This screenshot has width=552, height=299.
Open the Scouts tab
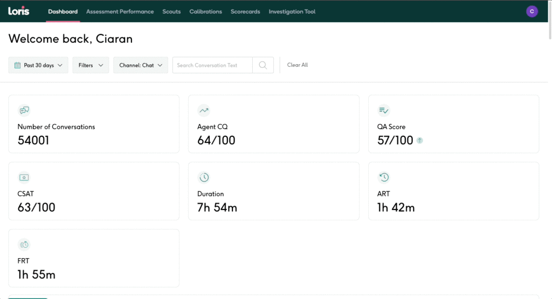coord(171,11)
